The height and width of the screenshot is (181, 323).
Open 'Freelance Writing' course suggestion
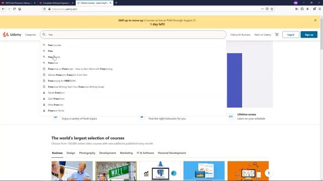tap(133, 87)
